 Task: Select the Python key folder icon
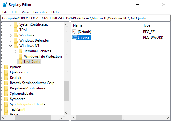pyautogui.click(x=6, y=67)
